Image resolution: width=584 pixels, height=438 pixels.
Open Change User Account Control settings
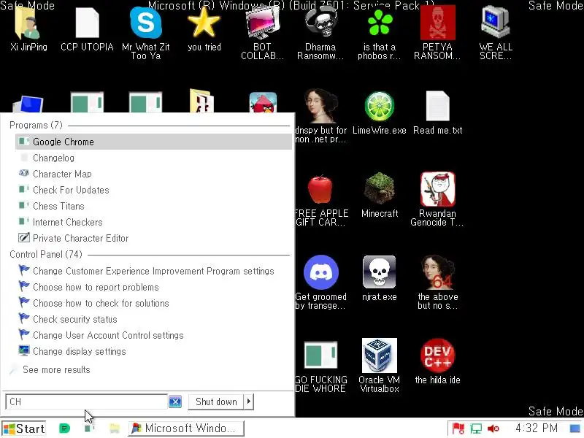(x=153, y=335)
